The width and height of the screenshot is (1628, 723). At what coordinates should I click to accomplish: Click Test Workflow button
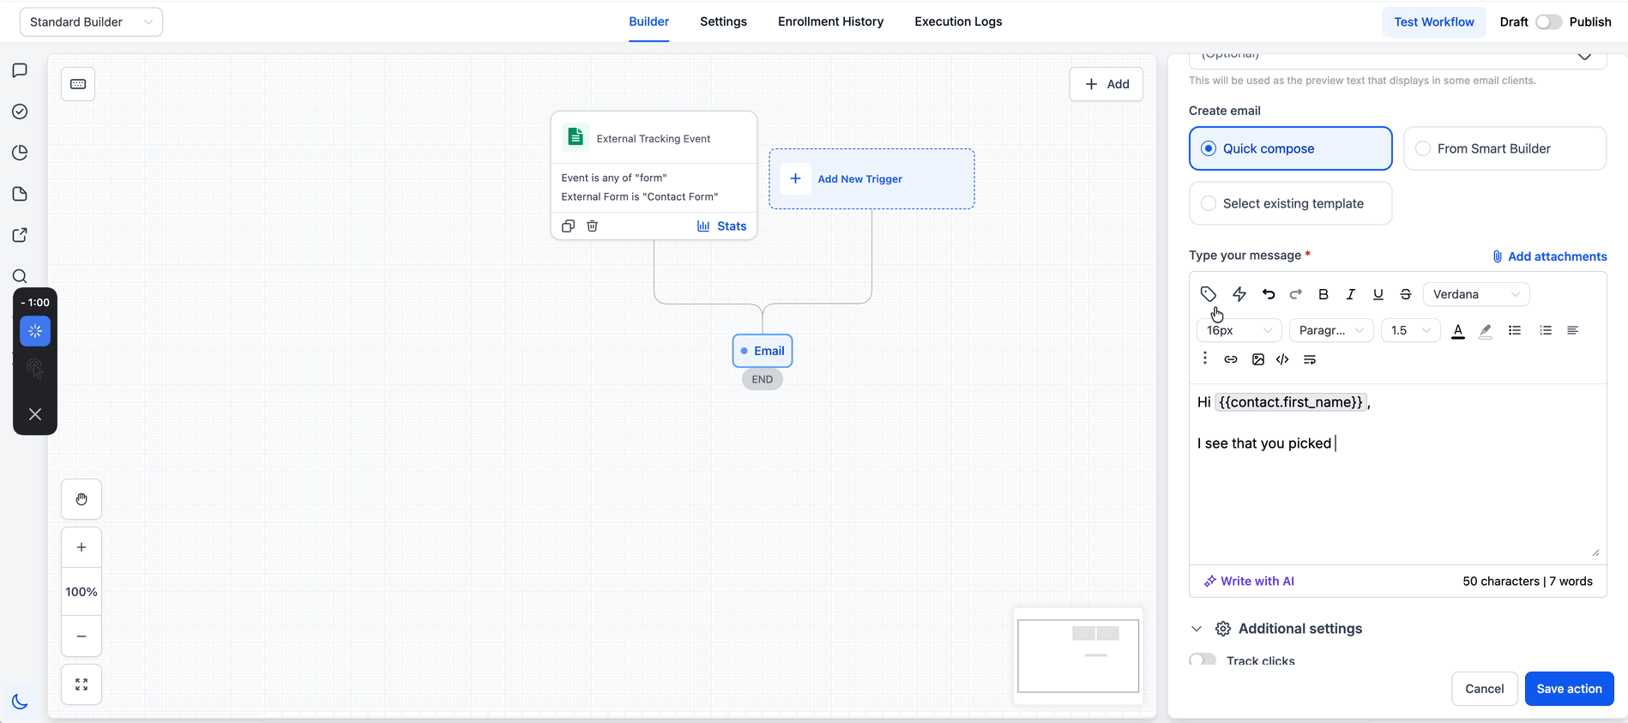pyautogui.click(x=1433, y=21)
